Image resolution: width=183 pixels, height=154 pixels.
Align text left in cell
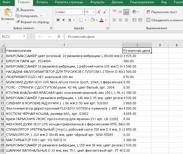point(115,20)
